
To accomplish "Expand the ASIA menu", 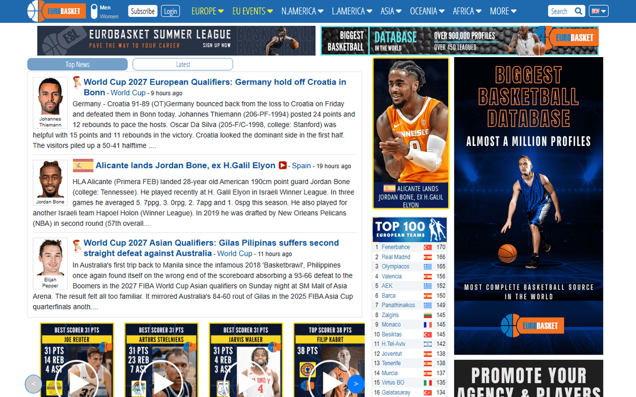I will (x=390, y=11).
